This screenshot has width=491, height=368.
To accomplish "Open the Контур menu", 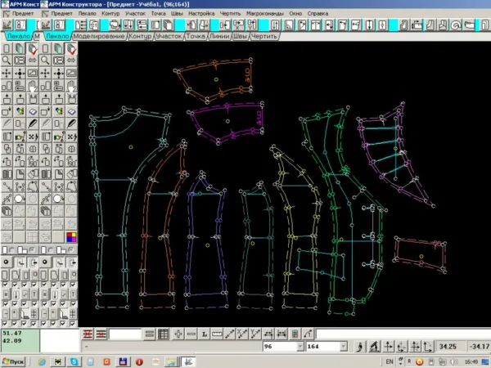I will pos(110,13).
